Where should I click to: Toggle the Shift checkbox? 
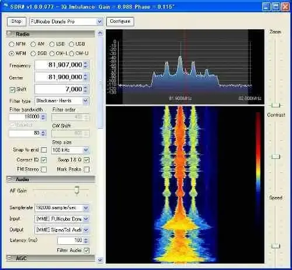pos(12,90)
